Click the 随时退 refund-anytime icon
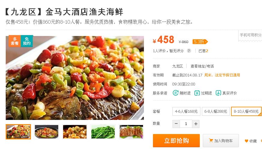 [175, 93]
